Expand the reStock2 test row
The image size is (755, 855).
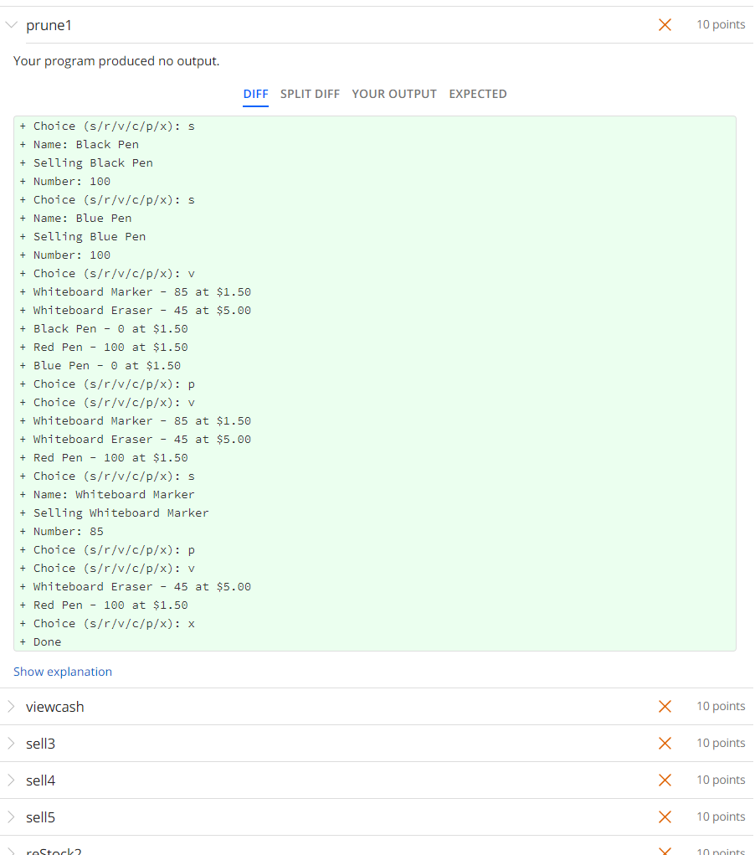point(12,852)
